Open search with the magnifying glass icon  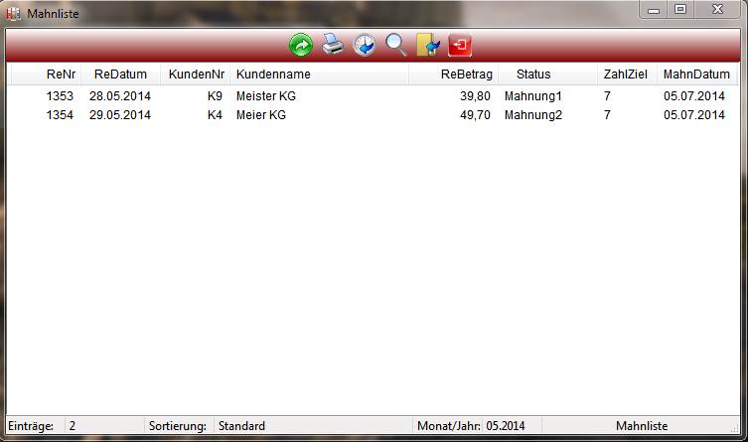tap(396, 46)
